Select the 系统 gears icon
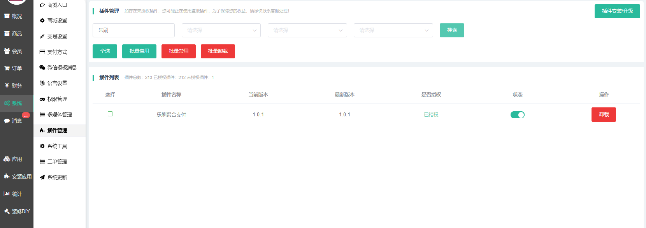Viewport: 646px width, 228px height. click(x=7, y=103)
